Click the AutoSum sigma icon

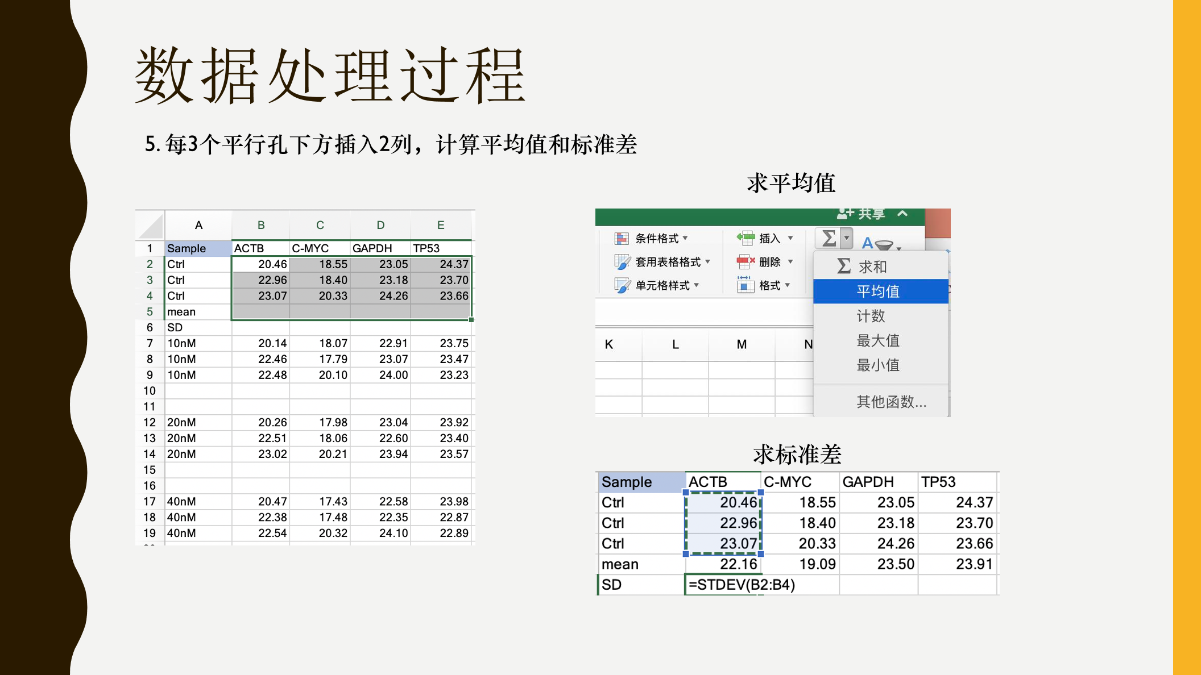(829, 238)
